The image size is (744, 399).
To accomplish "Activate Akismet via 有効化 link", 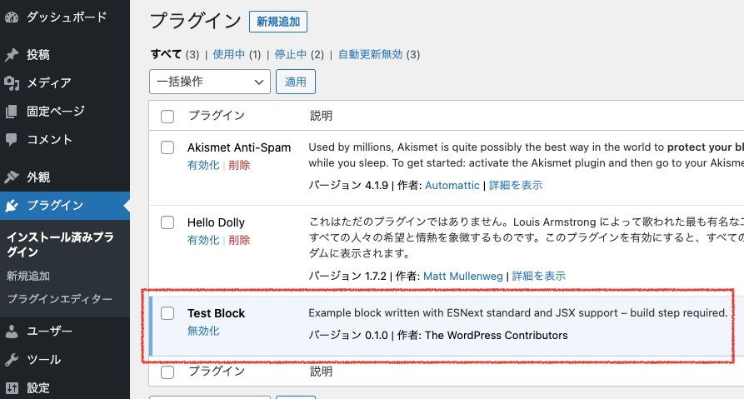I will click(x=203, y=166).
